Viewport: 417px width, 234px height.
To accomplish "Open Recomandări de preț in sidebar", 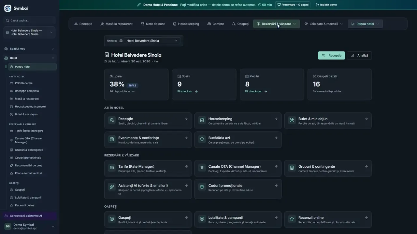I will (x=32, y=165).
